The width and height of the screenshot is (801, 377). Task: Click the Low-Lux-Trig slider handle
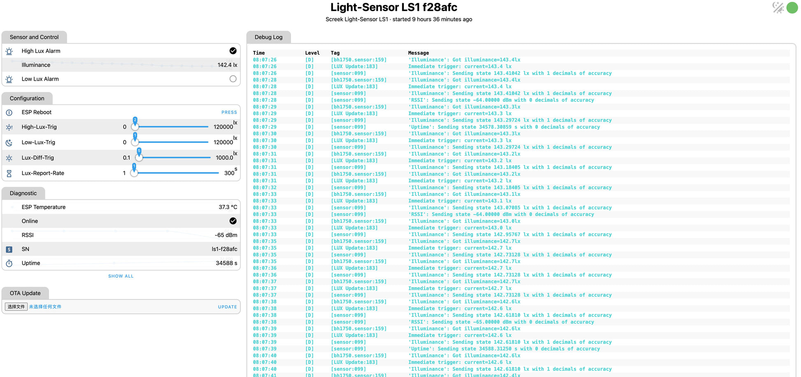coord(135,142)
